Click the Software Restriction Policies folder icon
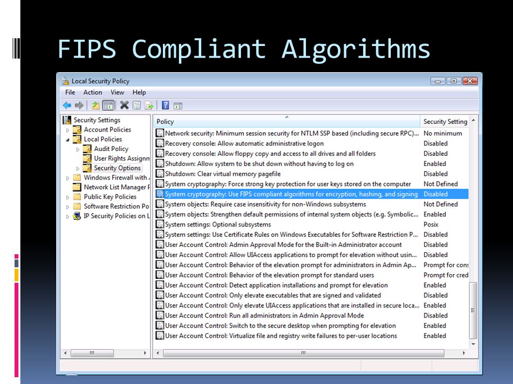Image resolution: width=513 pixels, height=384 pixels. (x=77, y=206)
